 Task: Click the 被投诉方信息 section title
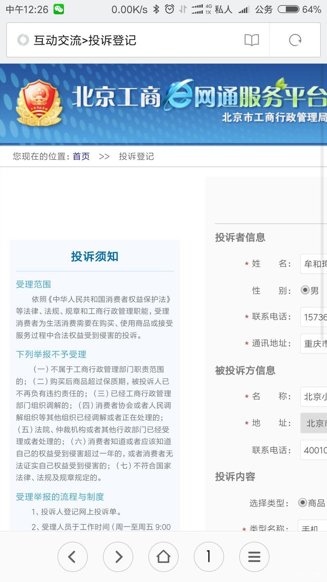pos(245,370)
